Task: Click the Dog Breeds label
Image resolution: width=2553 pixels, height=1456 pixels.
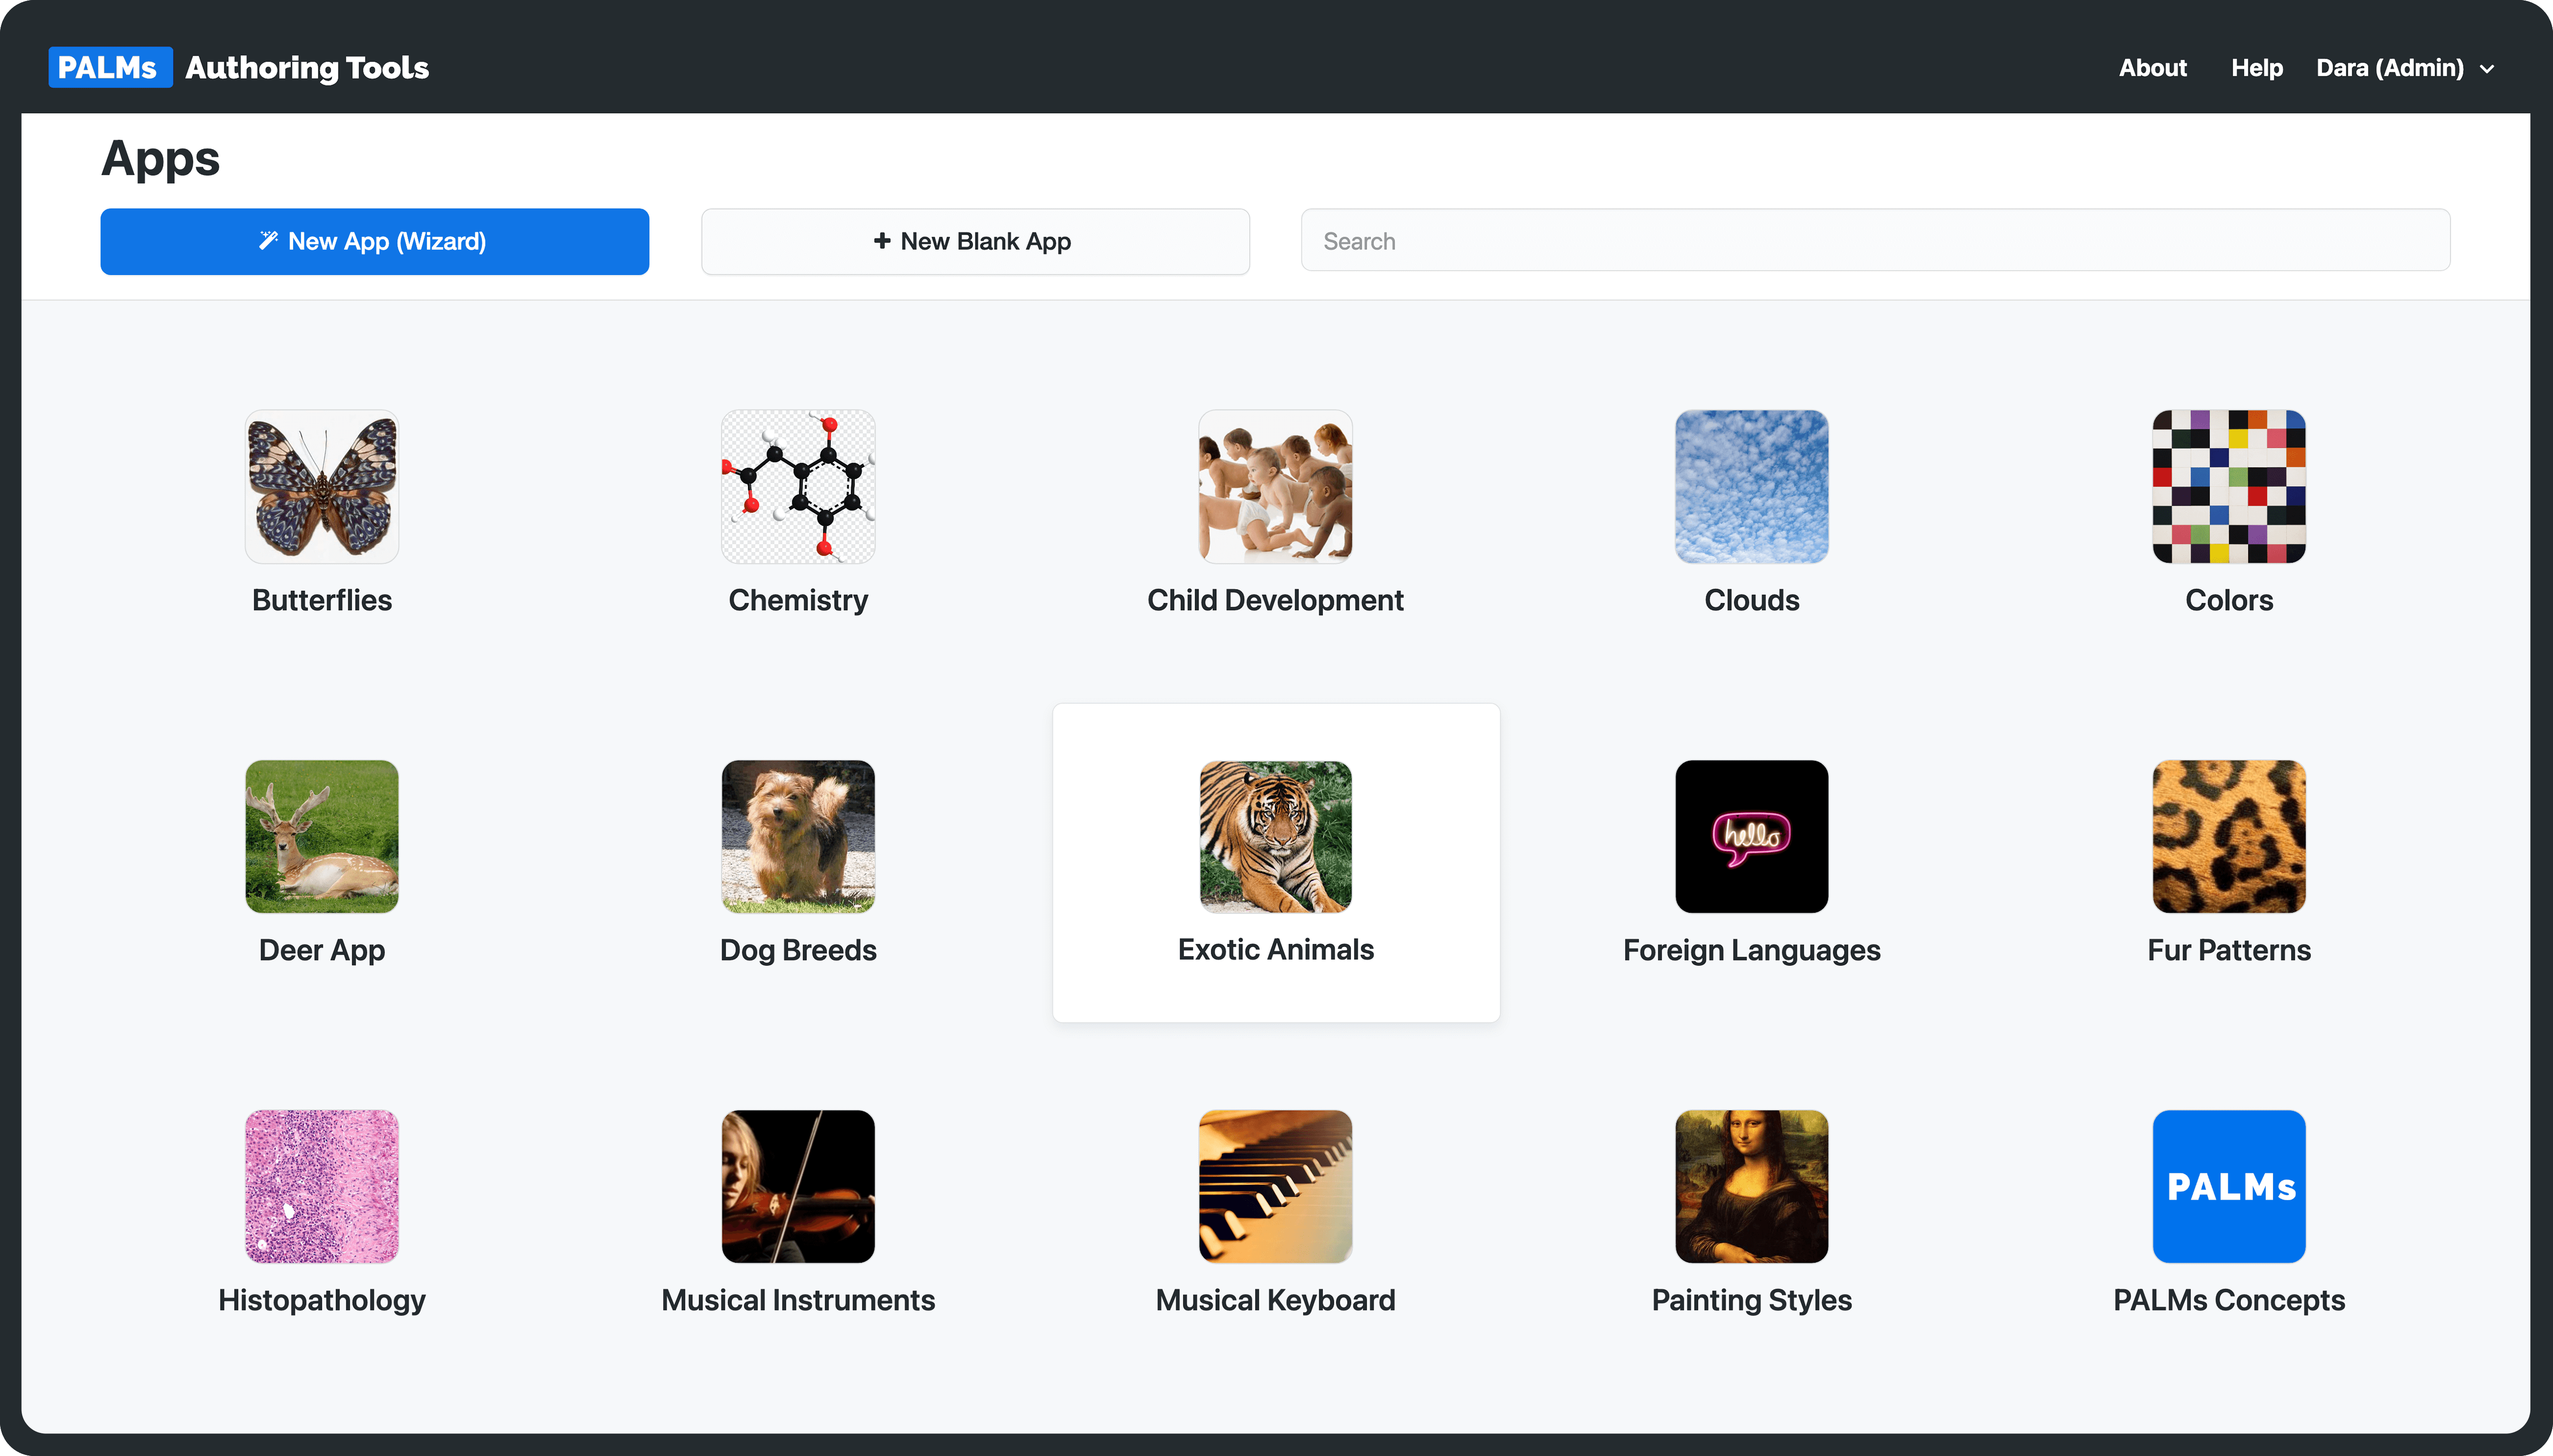Action: coord(798,950)
